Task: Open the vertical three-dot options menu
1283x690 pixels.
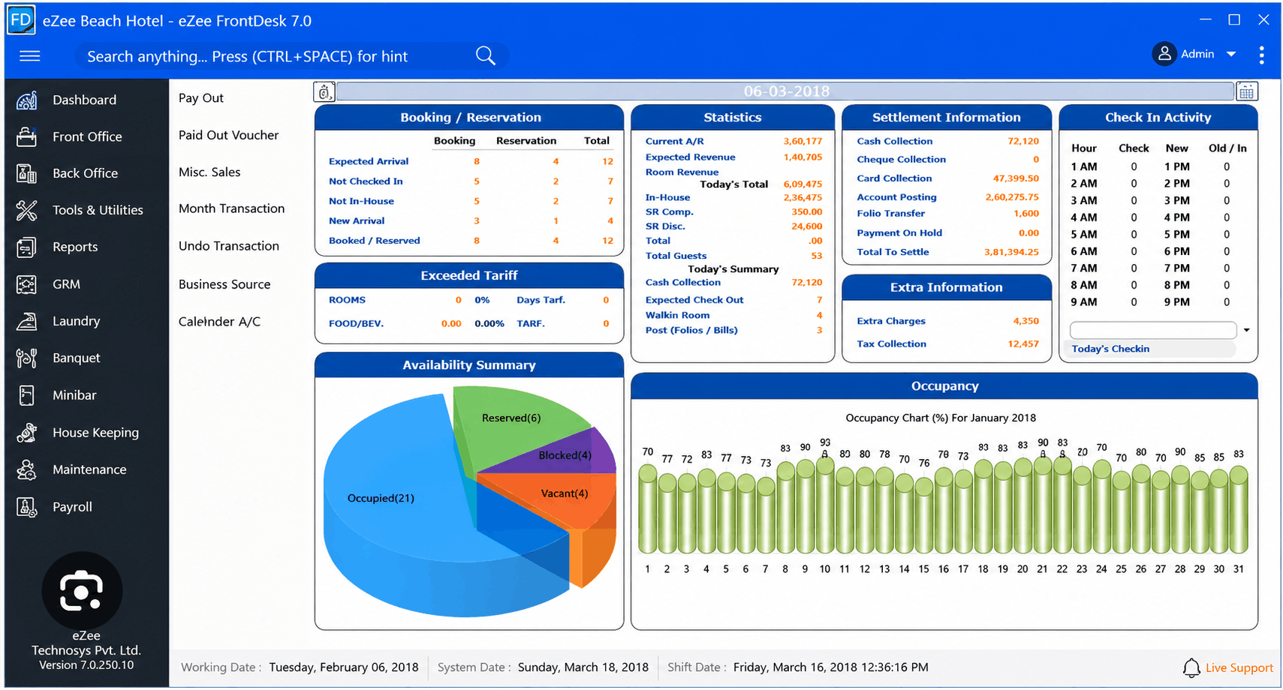Action: tap(1261, 55)
